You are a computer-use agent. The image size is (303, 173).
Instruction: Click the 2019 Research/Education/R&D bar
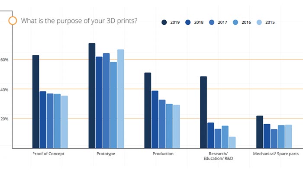[203, 112]
